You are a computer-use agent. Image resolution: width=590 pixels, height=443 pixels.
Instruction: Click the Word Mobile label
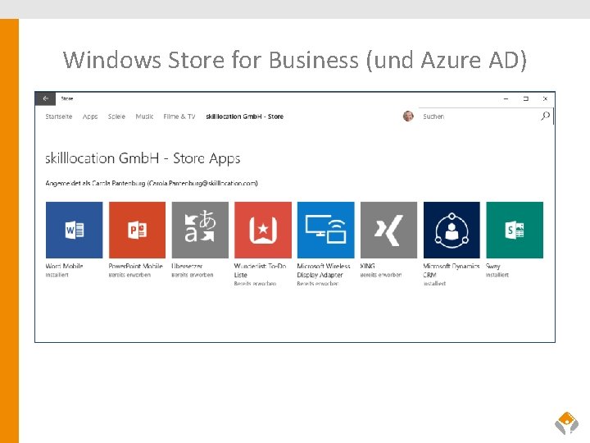coord(65,266)
